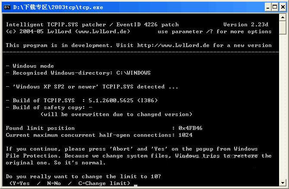Screen dimensions: 289x189
Task: Click the blinking cursor at the prompt
Action: (x=136, y=186)
